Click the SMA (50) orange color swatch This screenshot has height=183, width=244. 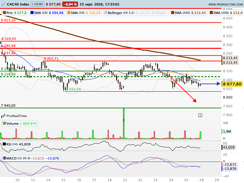coord(69,13)
